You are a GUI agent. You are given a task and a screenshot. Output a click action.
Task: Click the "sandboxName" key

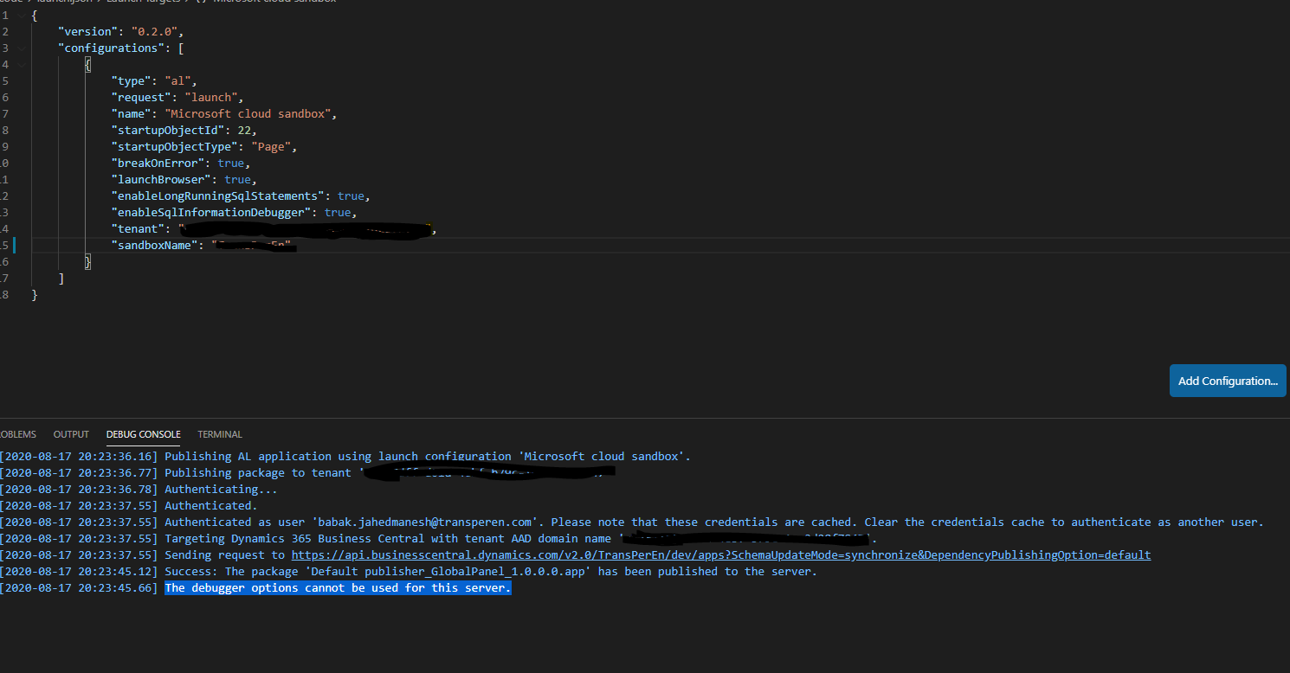point(154,246)
